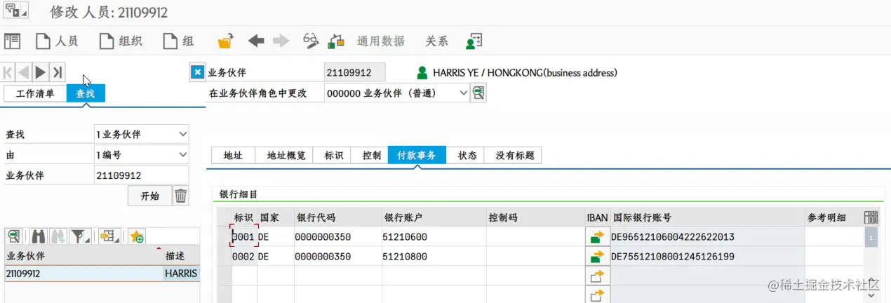Open the 通用数据 view

tap(381, 41)
